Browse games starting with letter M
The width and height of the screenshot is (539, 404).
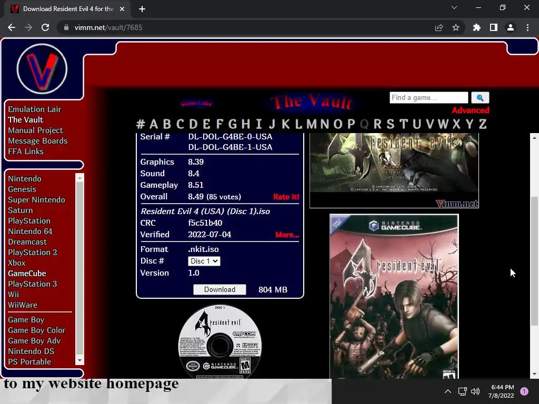click(x=312, y=124)
